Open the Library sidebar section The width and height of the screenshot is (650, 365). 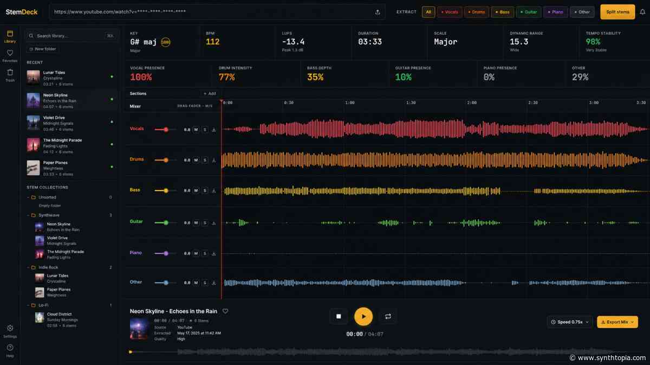(10, 36)
